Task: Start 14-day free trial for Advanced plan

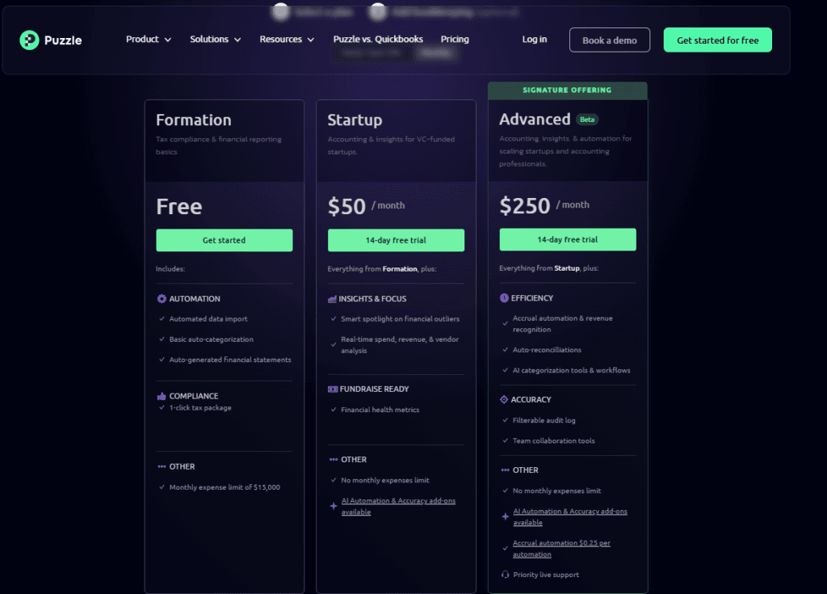Action: click(568, 240)
